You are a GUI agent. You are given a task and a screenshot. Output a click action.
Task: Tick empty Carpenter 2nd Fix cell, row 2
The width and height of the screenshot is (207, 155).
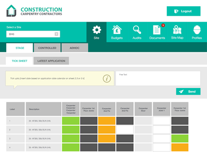[x=125, y=130]
